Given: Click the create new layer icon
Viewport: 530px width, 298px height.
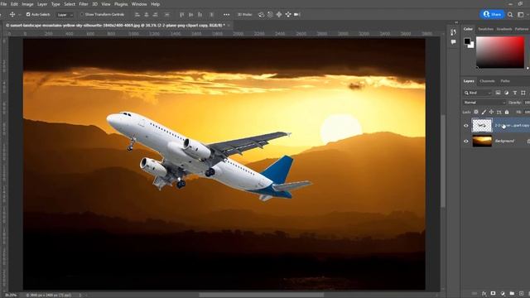Looking at the screenshot, I should pos(521,293).
